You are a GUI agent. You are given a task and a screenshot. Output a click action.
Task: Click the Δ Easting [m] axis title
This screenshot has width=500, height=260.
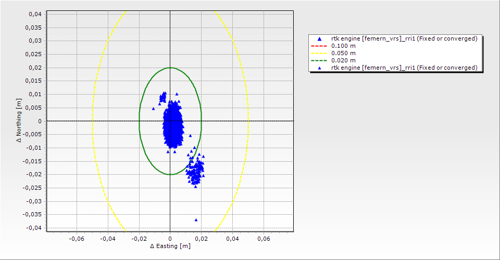click(x=170, y=246)
